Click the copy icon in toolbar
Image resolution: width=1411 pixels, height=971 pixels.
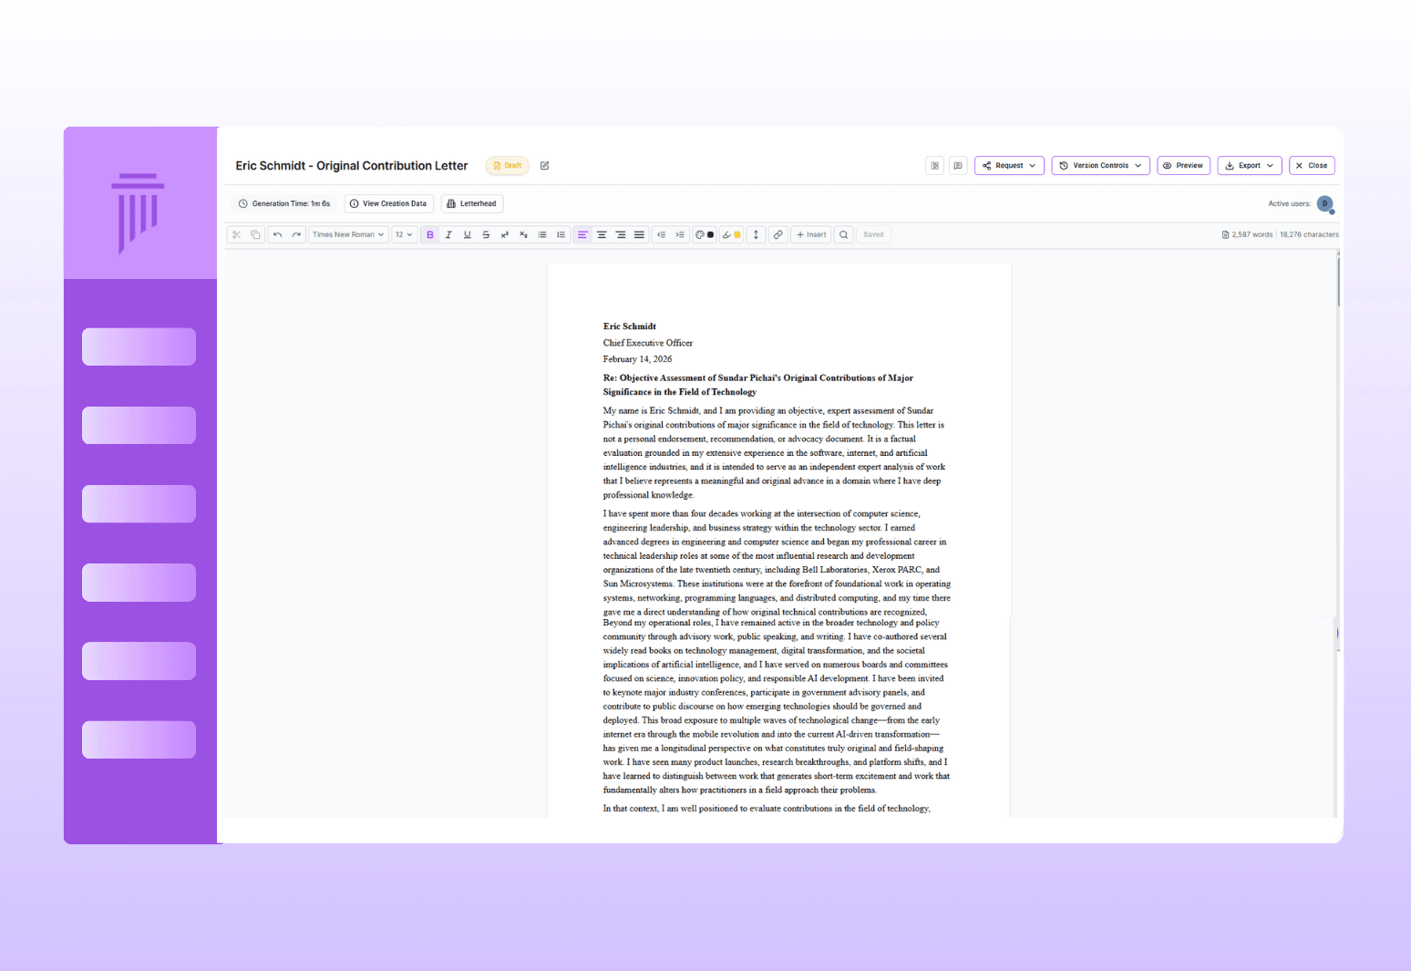click(x=255, y=234)
